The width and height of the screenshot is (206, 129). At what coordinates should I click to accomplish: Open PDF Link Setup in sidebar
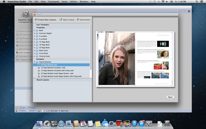17,35
